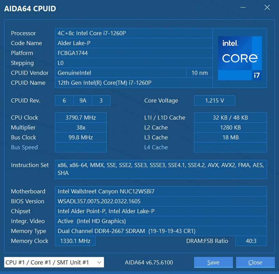
Task: Click the L1I / L1D Cache label
Action: (165, 118)
